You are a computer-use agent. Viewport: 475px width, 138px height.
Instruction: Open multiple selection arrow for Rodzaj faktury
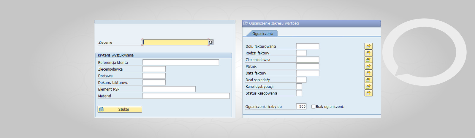coord(368,53)
